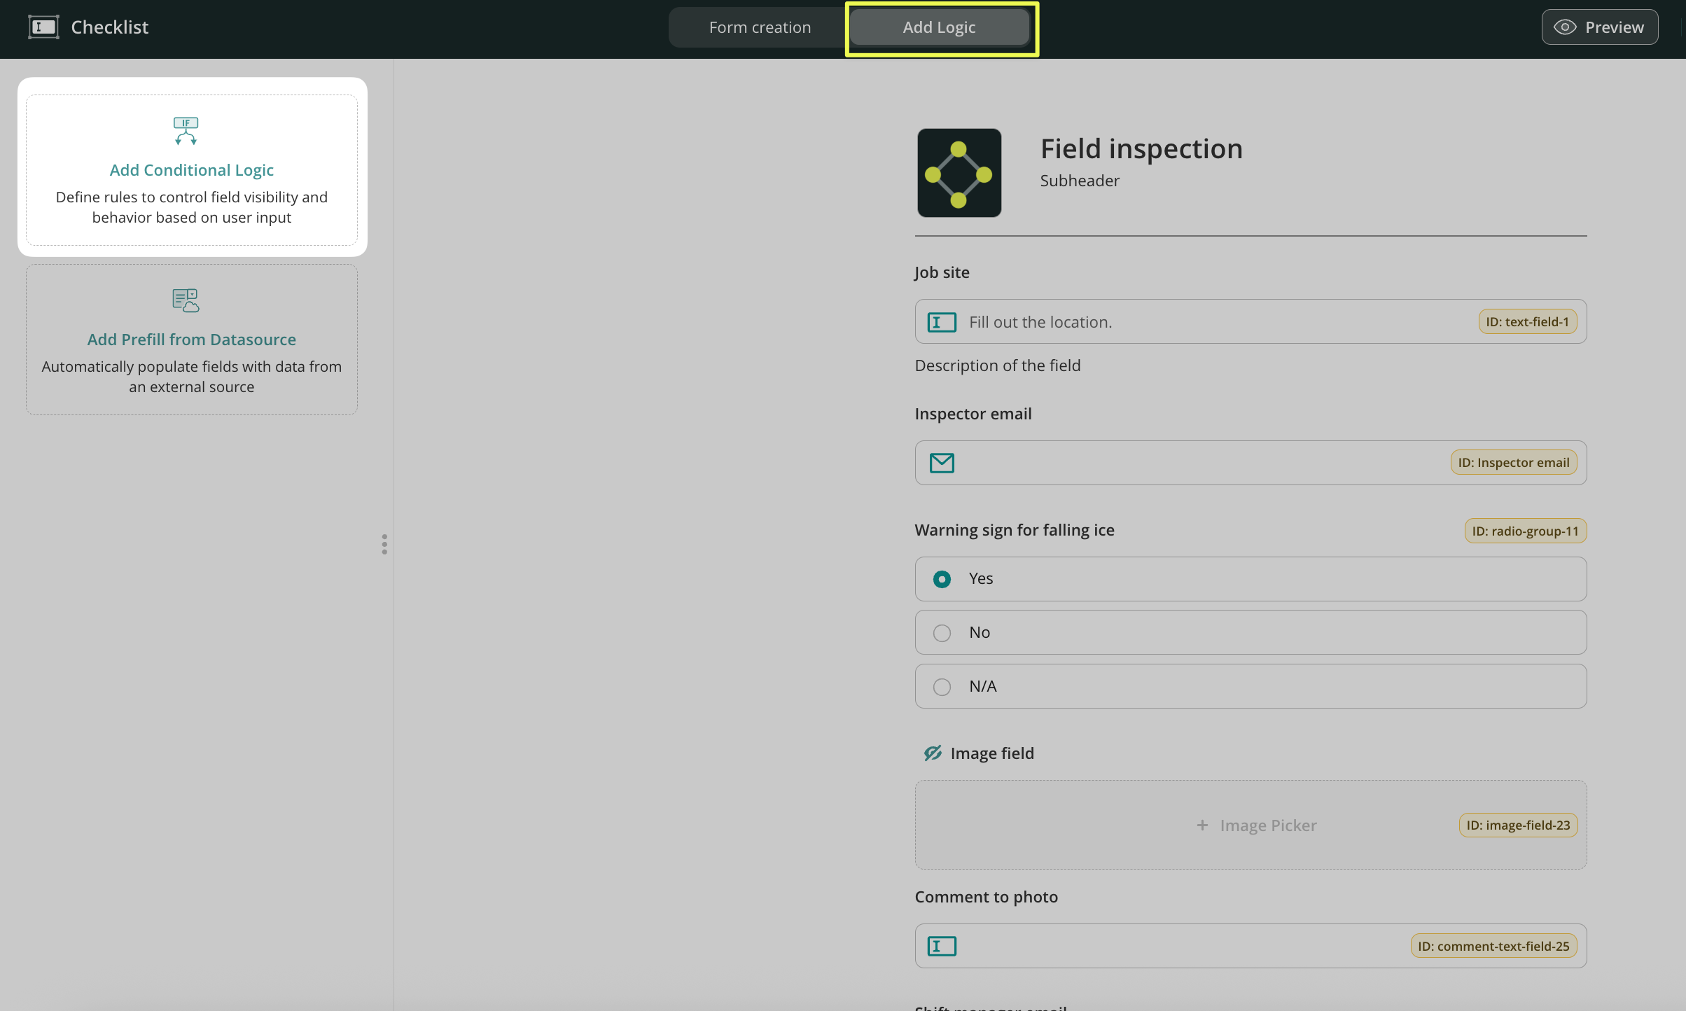Viewport: 1686px width, 1011px height.
Task: Click the conditional logic IF icon
Action: tap(186, 131)
